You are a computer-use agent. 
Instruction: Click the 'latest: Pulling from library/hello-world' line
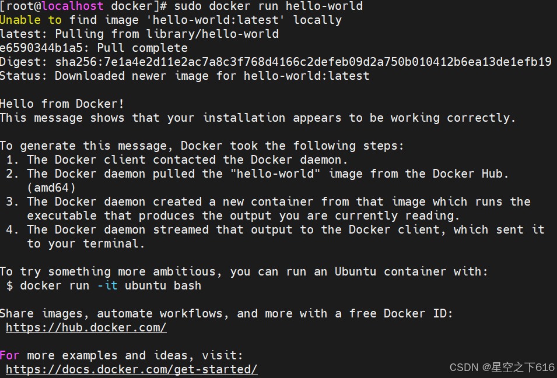point(140,34)
